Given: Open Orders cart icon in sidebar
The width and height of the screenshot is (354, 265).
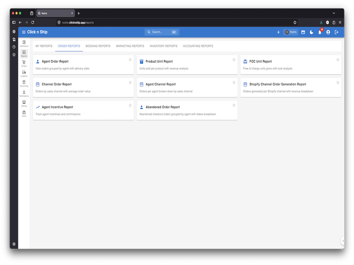Looking at the screenshot, I should pyautogui.click(x=24, y=64).
